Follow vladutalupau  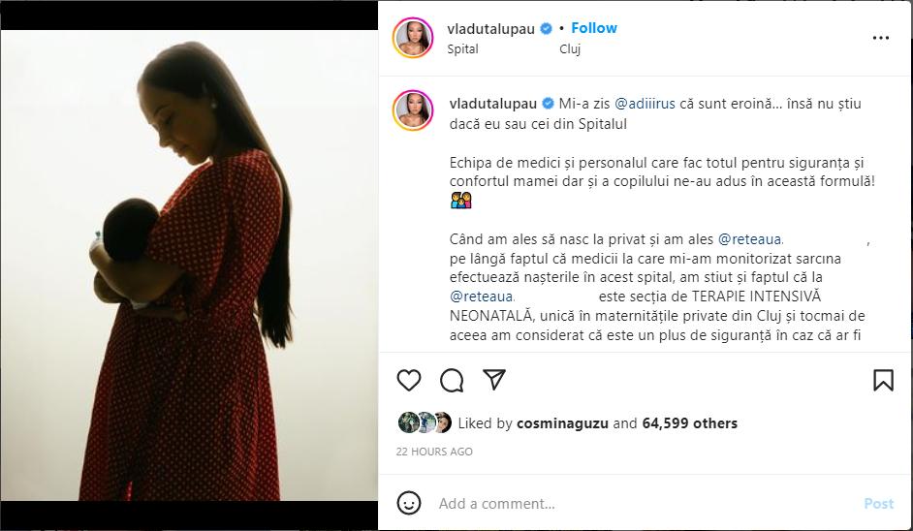click(x=594, y=28)
